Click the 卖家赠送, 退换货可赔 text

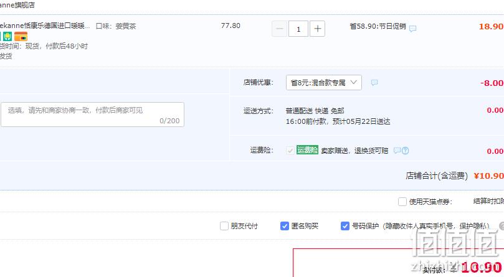(x=354, y=151)
